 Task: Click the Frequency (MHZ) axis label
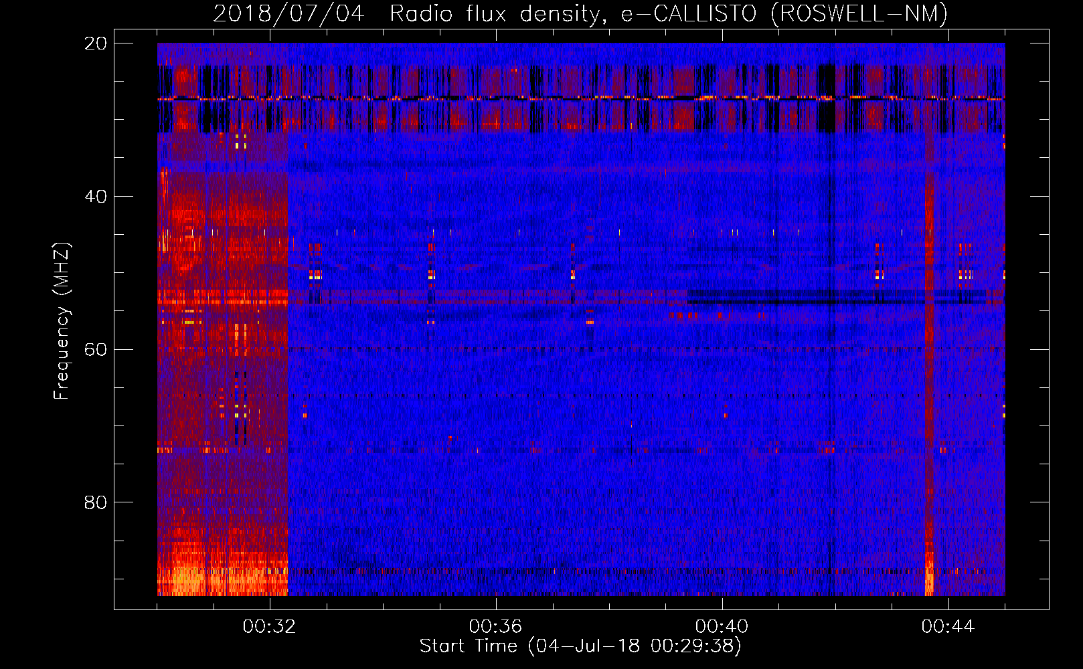61,320
